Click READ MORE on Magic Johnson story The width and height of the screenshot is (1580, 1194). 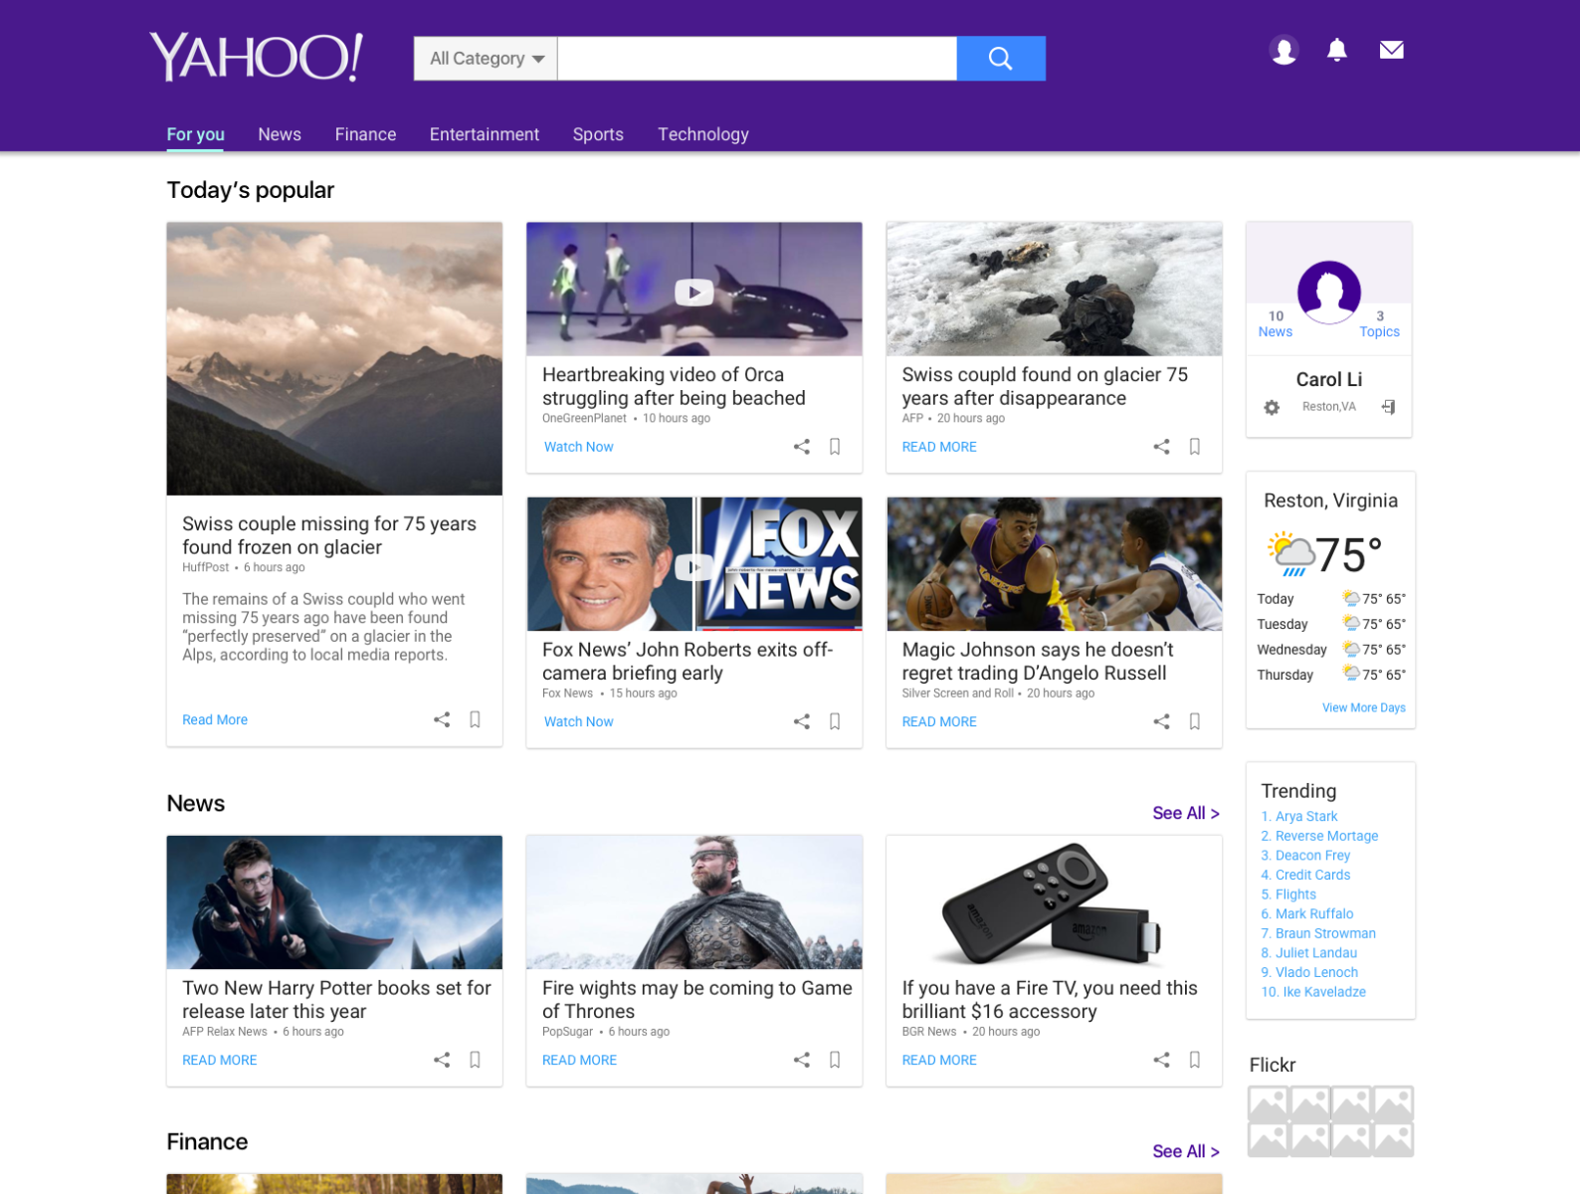pyautogui.click(x=939, y=721)
